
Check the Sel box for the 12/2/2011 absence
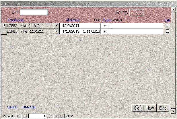[168, 25]
